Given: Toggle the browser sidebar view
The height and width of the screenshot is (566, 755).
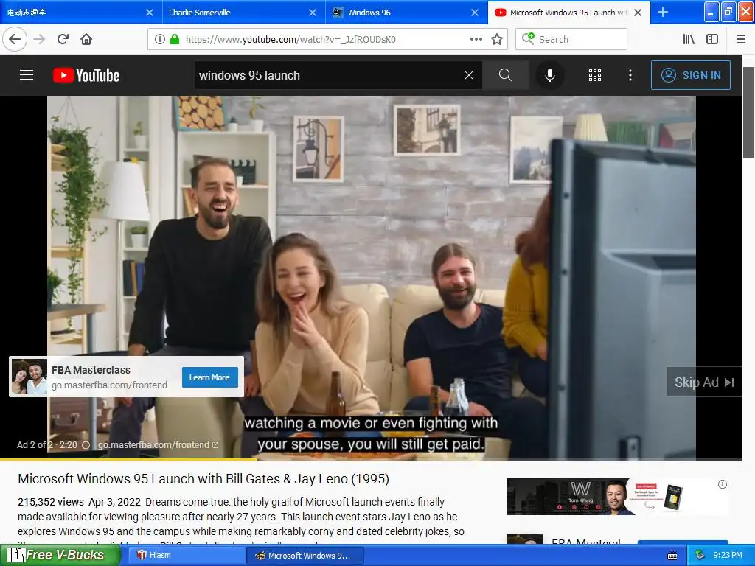Looking at the screenshot, I should click(712, 40).
